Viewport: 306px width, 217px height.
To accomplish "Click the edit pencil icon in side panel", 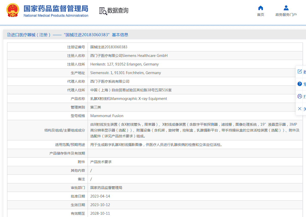I will (x=300, y=72).
